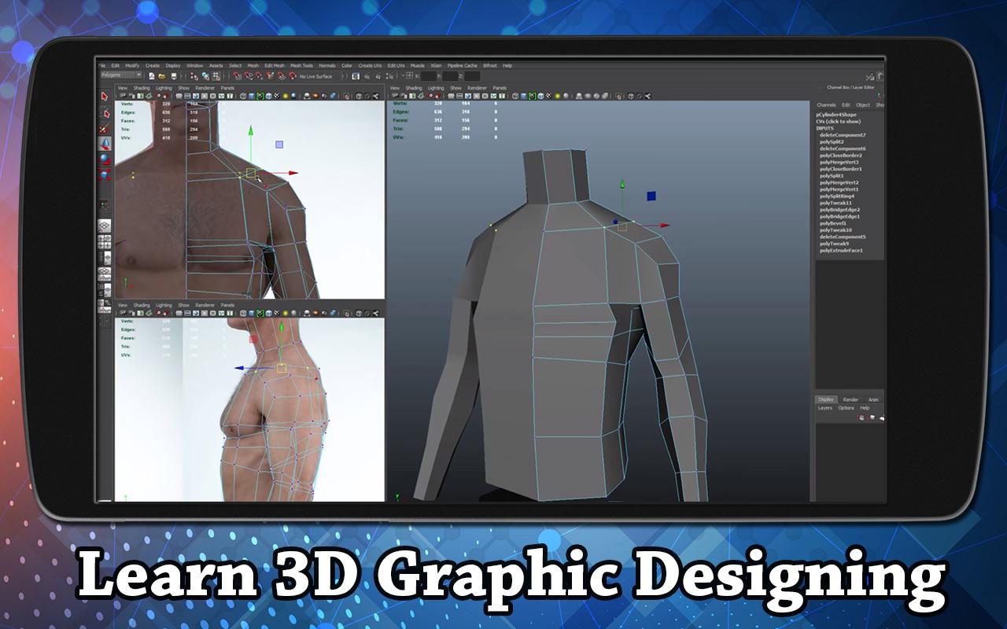Switch to the Display tab in Layer Editor
1007x629 pixels.
(825, 399)
